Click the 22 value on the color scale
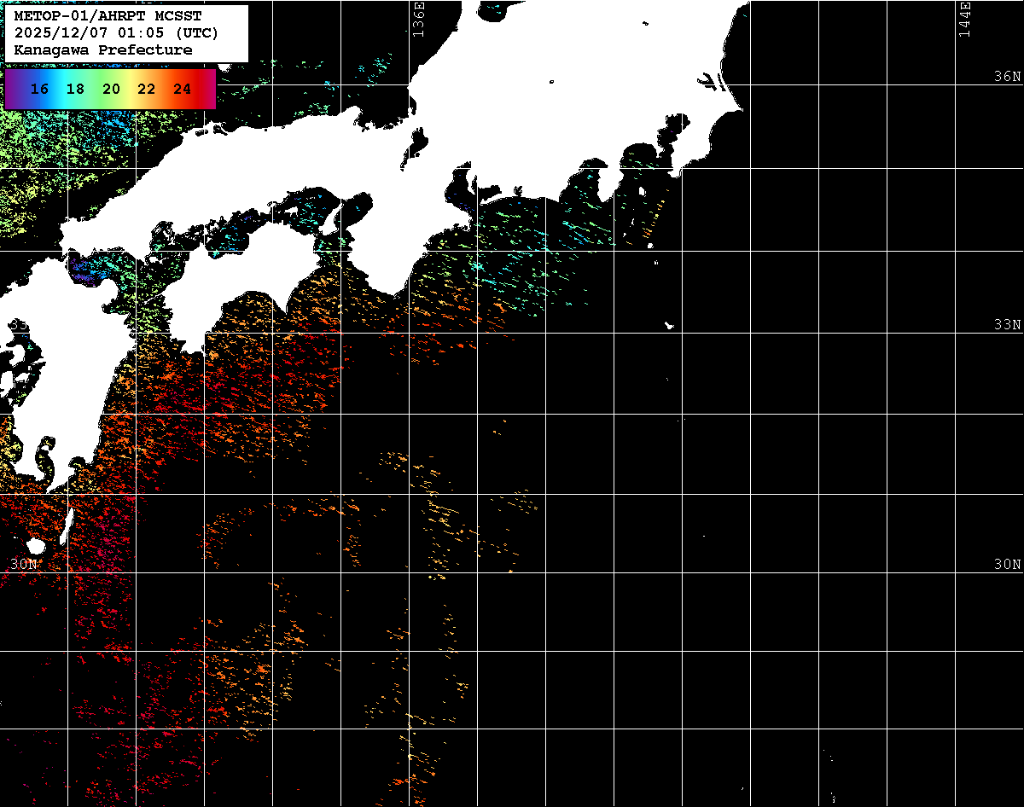This screenshot has width=1024, height=807. [x=146, y=89]
